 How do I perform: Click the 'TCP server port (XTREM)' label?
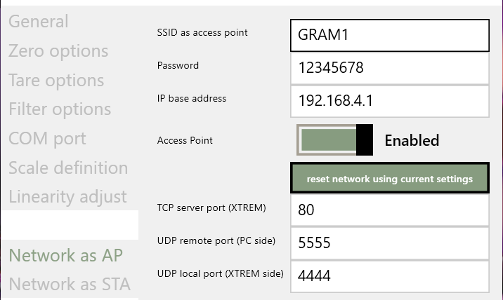point(211,207)
